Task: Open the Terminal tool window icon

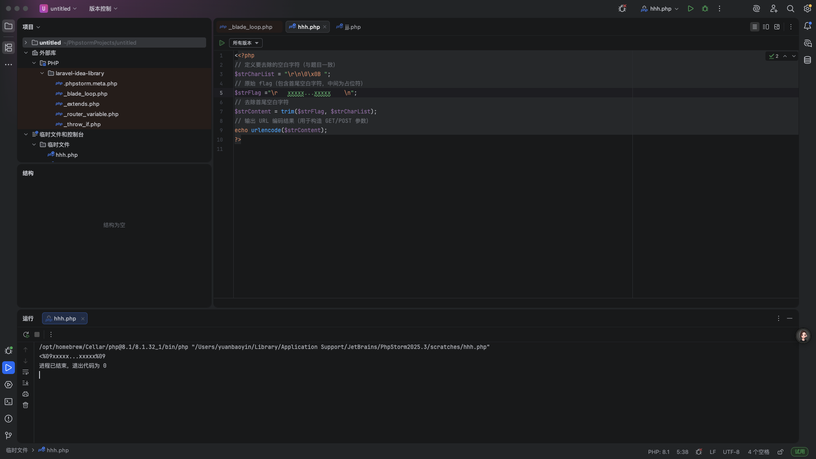Action: (x=8, y=402)
